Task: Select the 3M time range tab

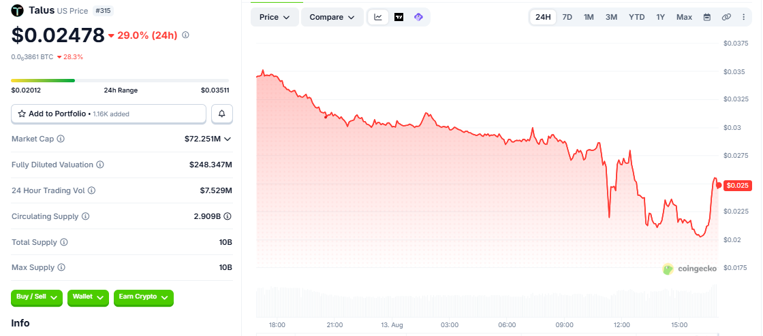Action: pos(611,17)
